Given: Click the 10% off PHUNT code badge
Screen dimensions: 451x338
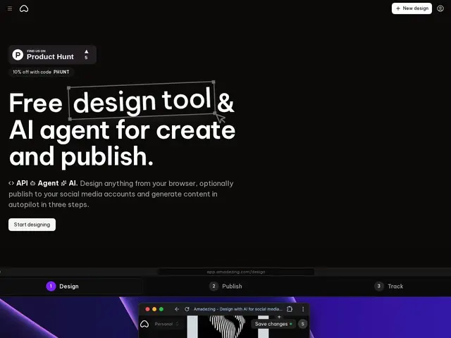Looking at the screenshot, I should click(41, 72).
